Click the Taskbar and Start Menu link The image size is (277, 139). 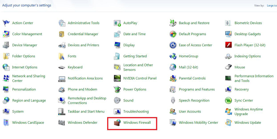pyautogui.click(x=86, y=111)
